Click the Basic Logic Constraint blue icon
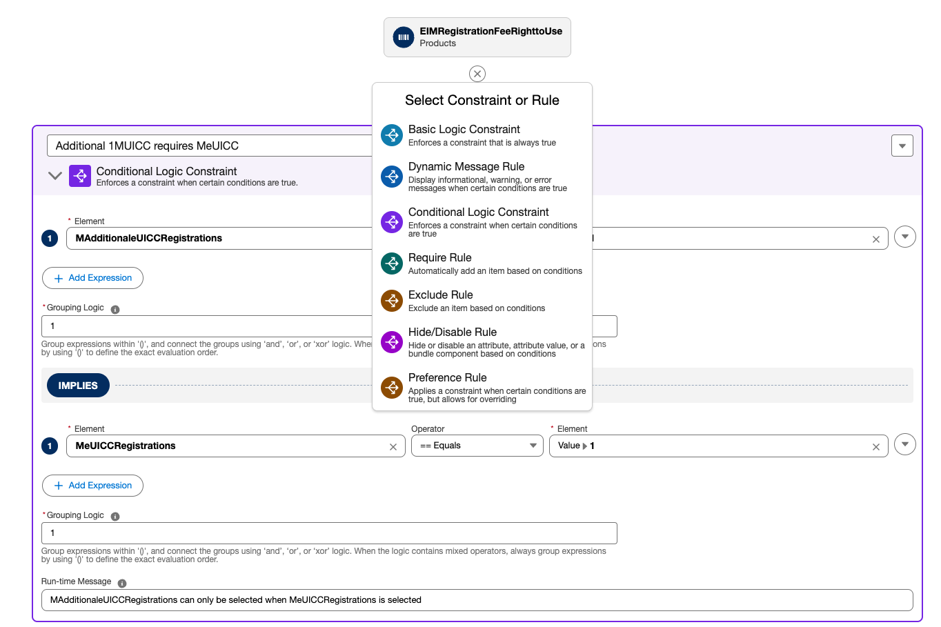This screenshot has width=941, height=627. pyautogui.click(x=392, y=135)
